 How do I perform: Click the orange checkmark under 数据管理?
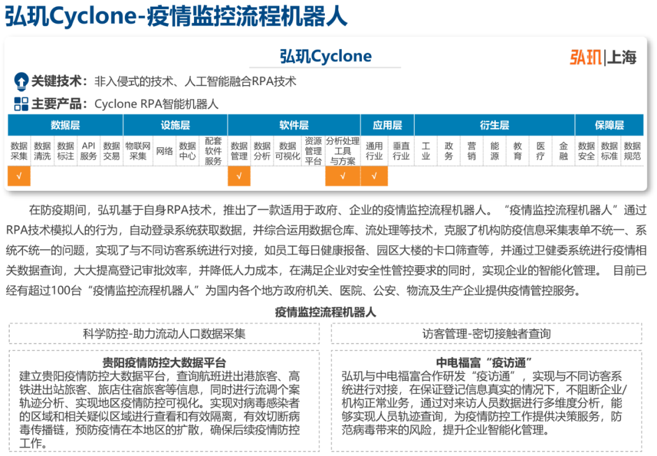coord(239,176)
